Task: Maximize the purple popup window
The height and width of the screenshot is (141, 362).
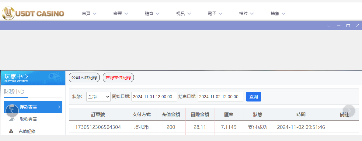Action: click(348, 26)
